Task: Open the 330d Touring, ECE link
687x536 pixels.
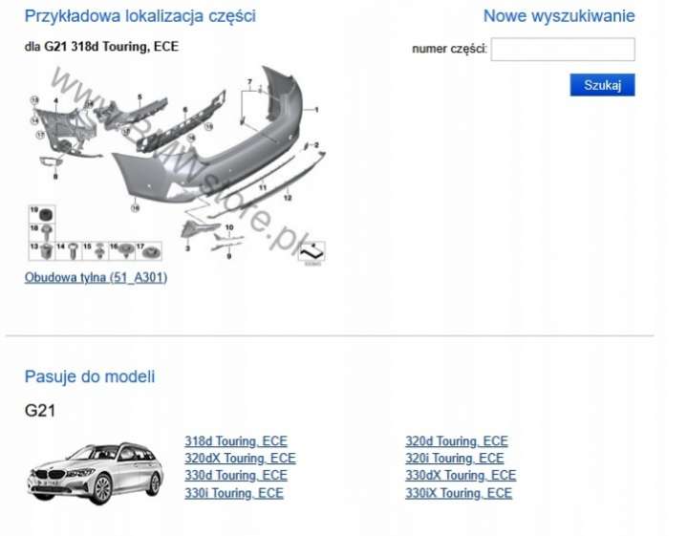Action: coord(236,475)
